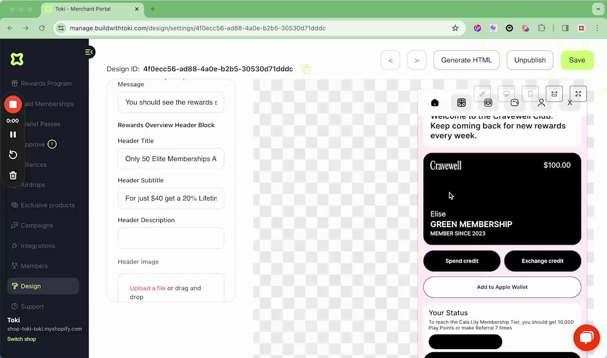Click the Design ID value text
This screenshot has width=607, height=358.
click(x=218, y=69)
